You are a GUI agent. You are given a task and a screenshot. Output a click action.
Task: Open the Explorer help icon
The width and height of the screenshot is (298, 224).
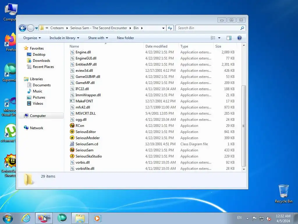pyautogui.click(x=240, y=38)
